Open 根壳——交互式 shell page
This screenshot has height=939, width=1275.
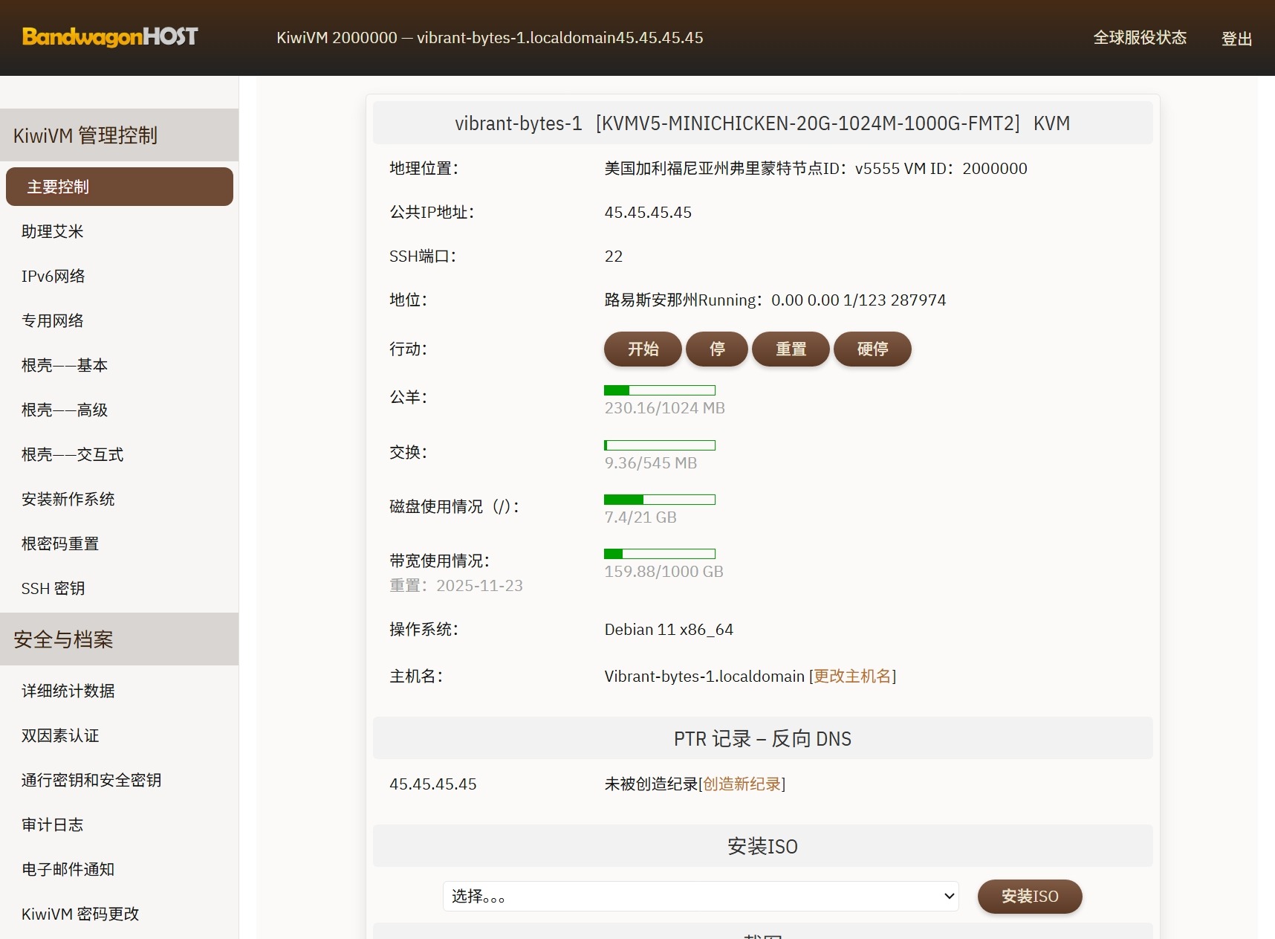(x=72, y=454)
